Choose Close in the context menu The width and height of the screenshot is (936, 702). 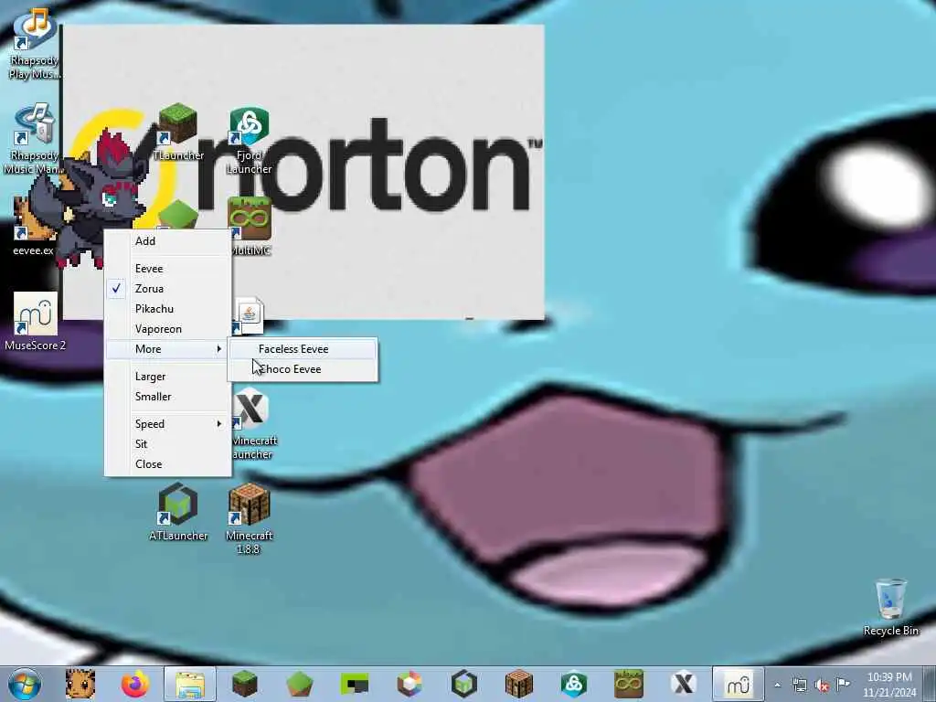point(168,463)
